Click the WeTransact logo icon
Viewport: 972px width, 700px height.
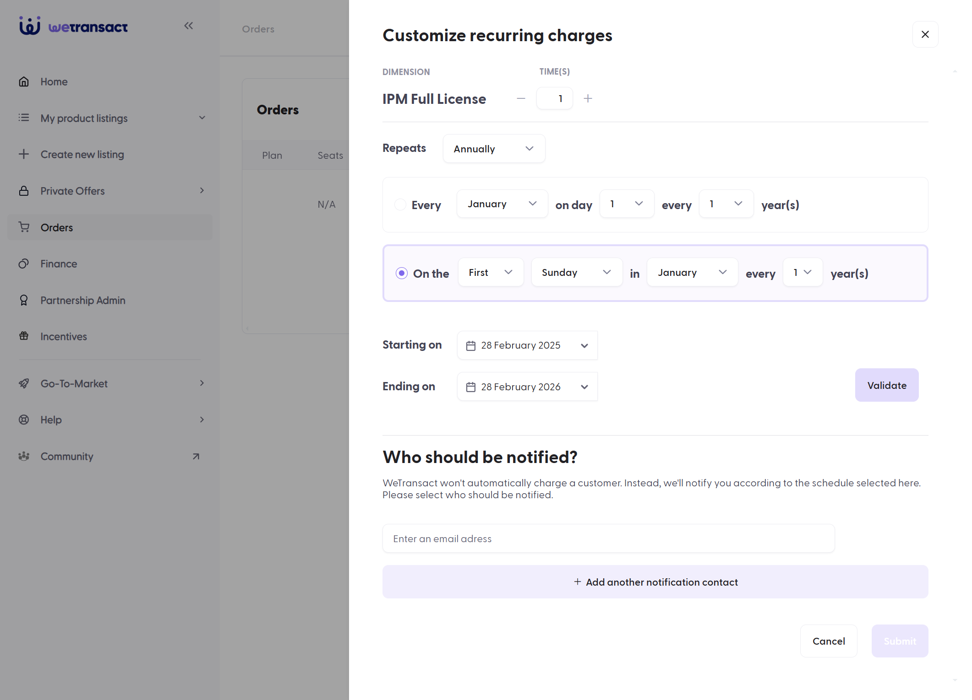(30, 26)
